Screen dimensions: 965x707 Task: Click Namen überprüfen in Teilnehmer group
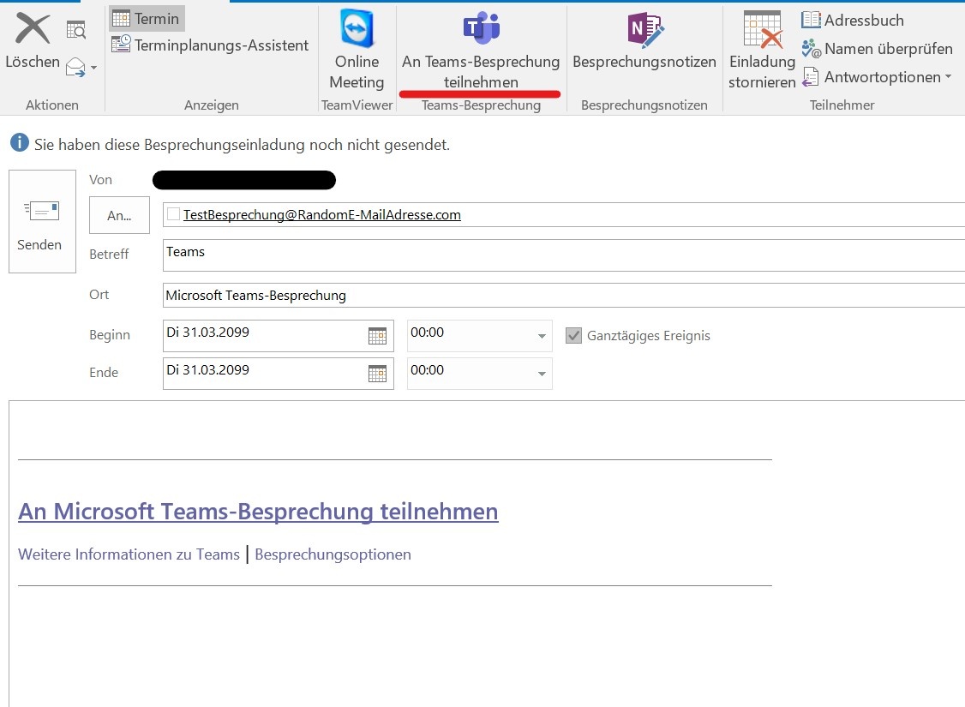coord(876,49)
